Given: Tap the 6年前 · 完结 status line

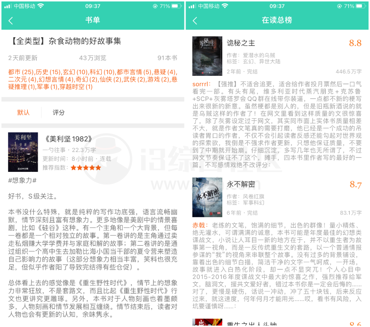Looking at the screenshot, I should point(242,213).
